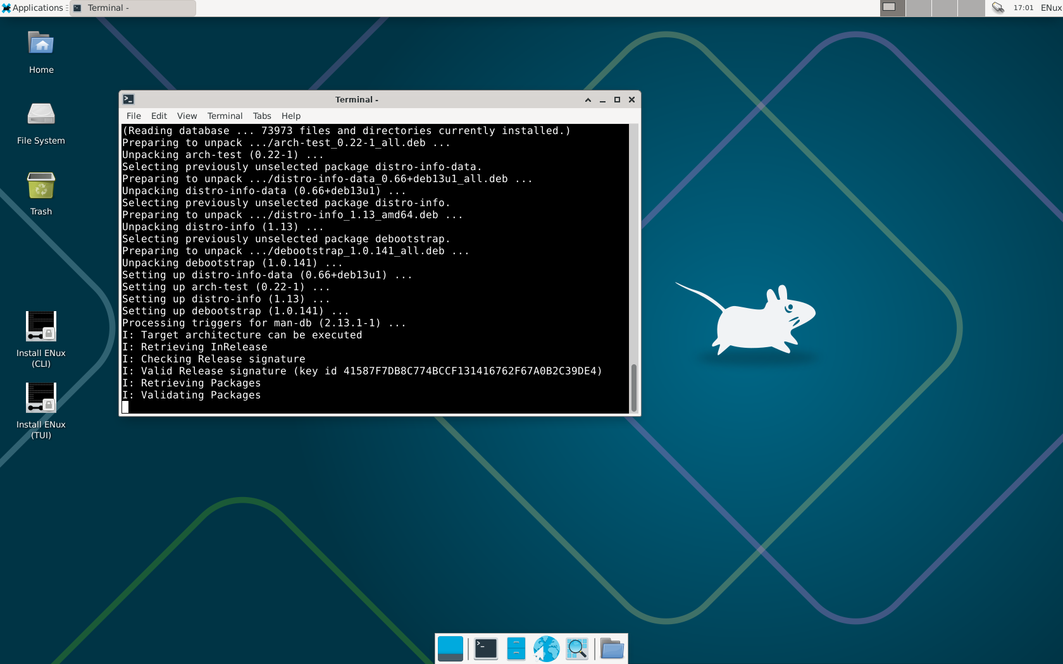1063x664 pixels.
Task: Click 'Unpacking distro-info (1.13)' line
Action: (x=223, y=227)
